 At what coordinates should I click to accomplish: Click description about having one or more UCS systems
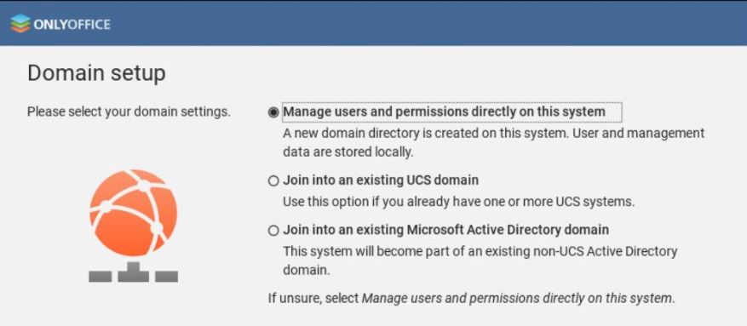click(459, 202)
